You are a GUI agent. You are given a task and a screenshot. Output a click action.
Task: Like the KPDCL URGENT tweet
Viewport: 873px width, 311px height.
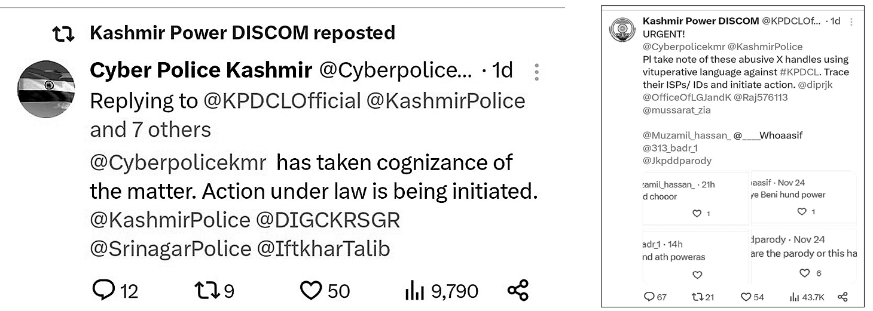pyautogui.click(x=746, y=297)
